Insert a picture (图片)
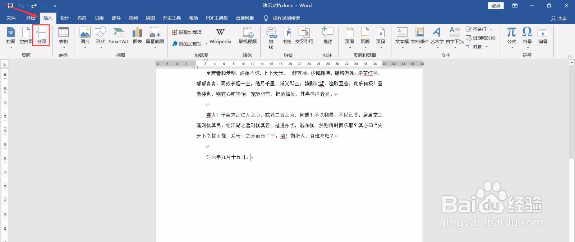The height and width of the screenshot is (242, 575). (x=85, y=37)
